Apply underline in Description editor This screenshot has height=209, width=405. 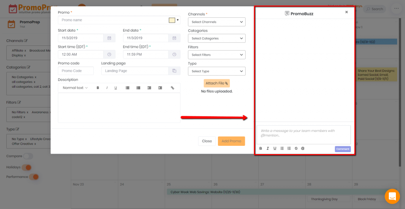click(116, 88)
